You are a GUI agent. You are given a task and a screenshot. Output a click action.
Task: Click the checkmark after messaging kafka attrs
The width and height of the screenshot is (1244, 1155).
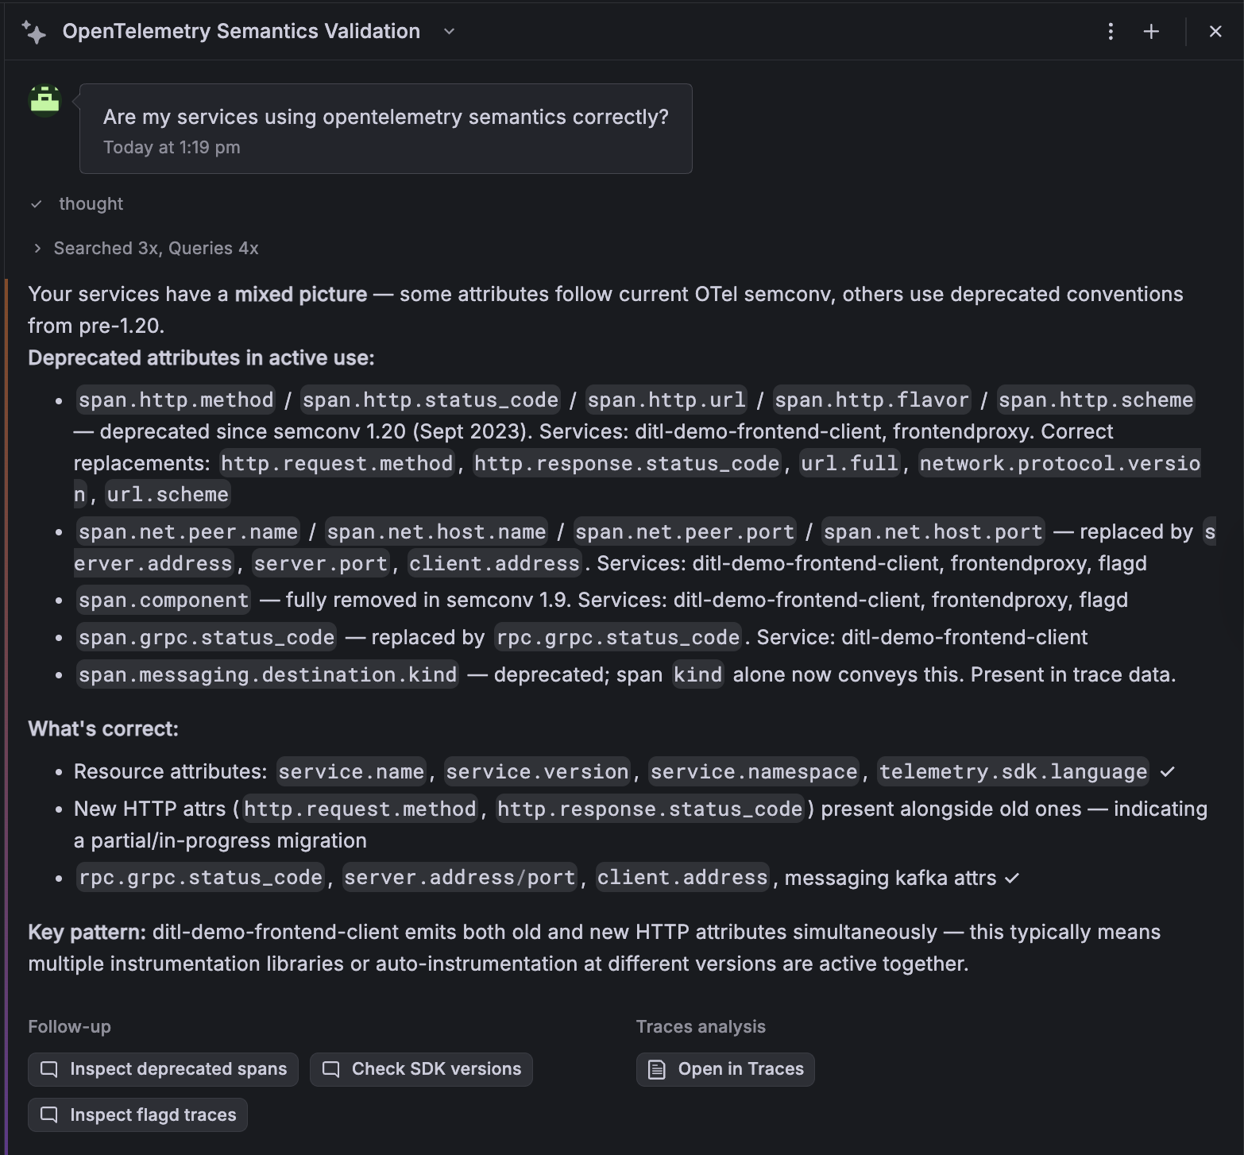[1011, 879]
